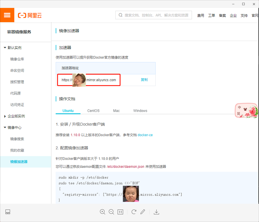259x222 pixels.
Task: Select the zoom-out magnifier icon
Action: click(112, 212)
